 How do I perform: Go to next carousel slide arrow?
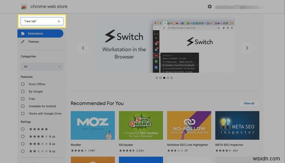click(x=247, y=48)
